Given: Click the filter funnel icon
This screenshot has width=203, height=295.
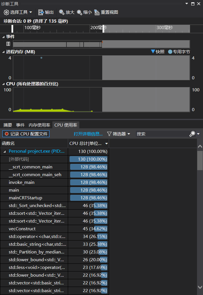Looking at the screenshot, I should point(109,134).
